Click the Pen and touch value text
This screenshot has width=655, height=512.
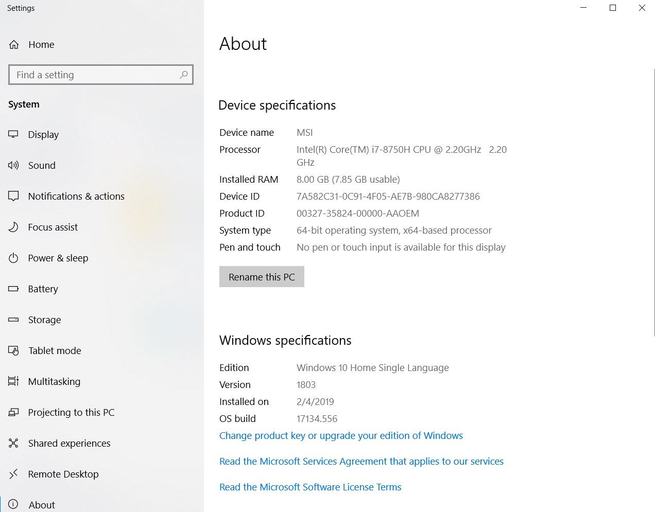[401, 247]
